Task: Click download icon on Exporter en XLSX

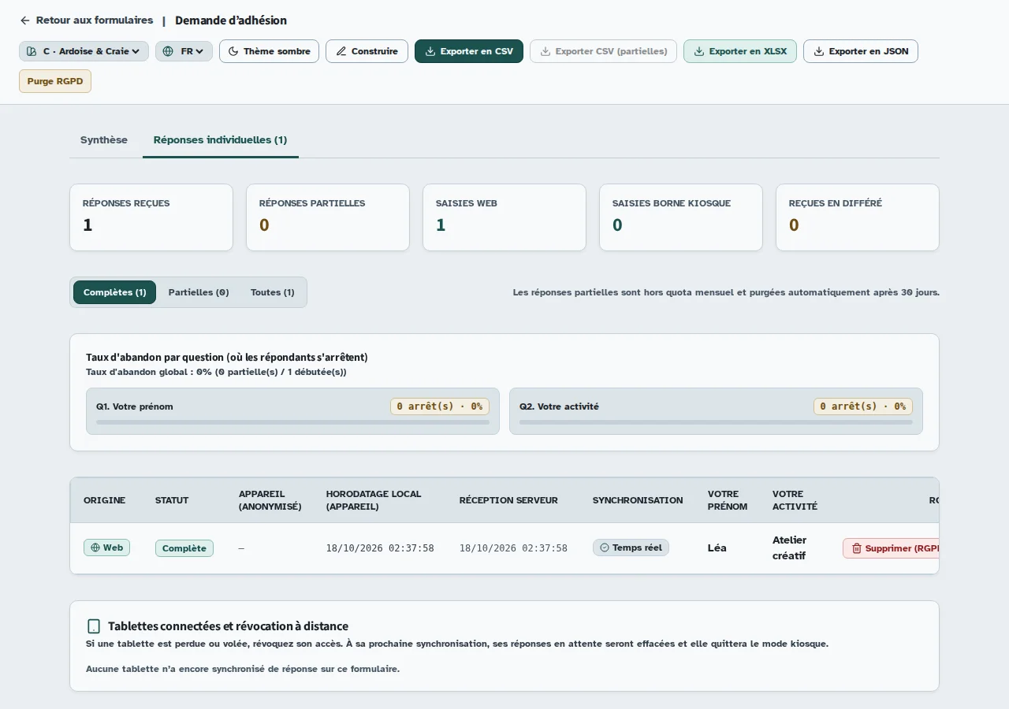Action: click(699, 51)
